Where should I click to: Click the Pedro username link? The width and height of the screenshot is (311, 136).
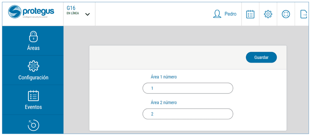point(230,14)
